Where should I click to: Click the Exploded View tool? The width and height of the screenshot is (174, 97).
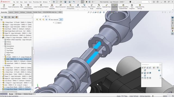107,6
